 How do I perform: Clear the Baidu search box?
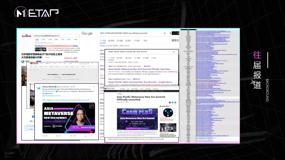coord(79,36)
